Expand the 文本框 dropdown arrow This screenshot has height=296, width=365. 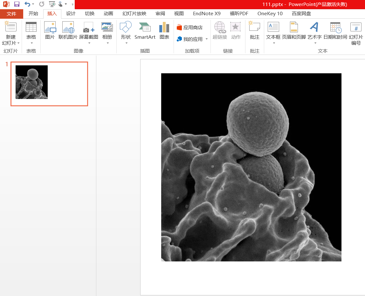(274, 43)
